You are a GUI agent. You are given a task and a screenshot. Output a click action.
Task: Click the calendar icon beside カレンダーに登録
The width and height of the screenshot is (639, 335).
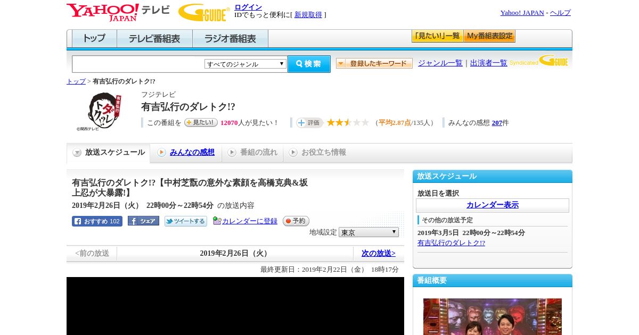pyautogui.click(x=217, y=221)
